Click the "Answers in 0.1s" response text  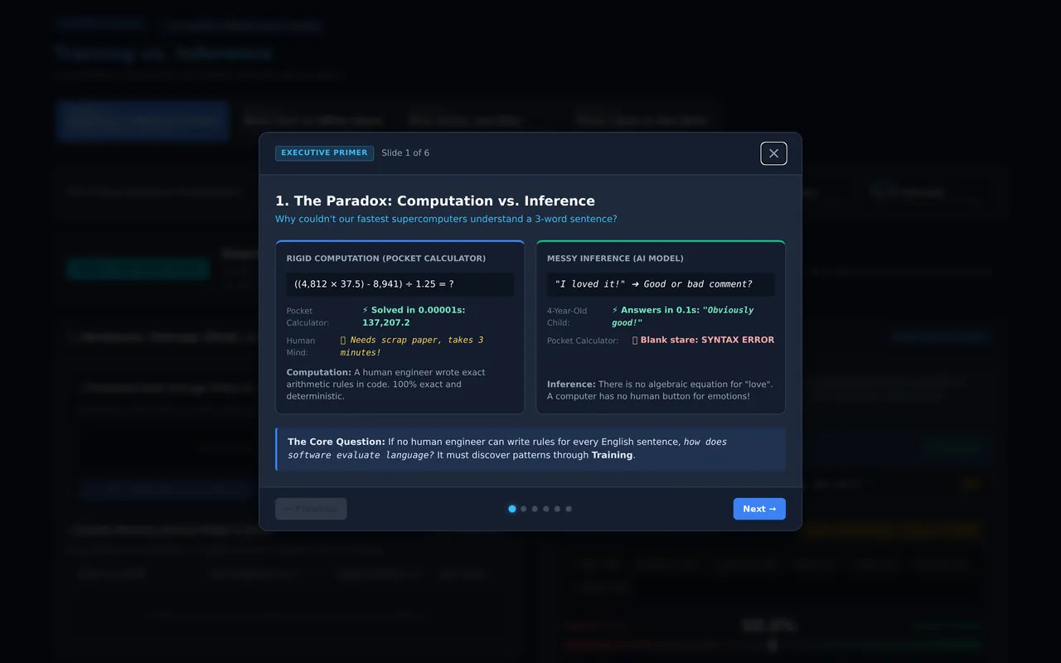tap(683, 316)
